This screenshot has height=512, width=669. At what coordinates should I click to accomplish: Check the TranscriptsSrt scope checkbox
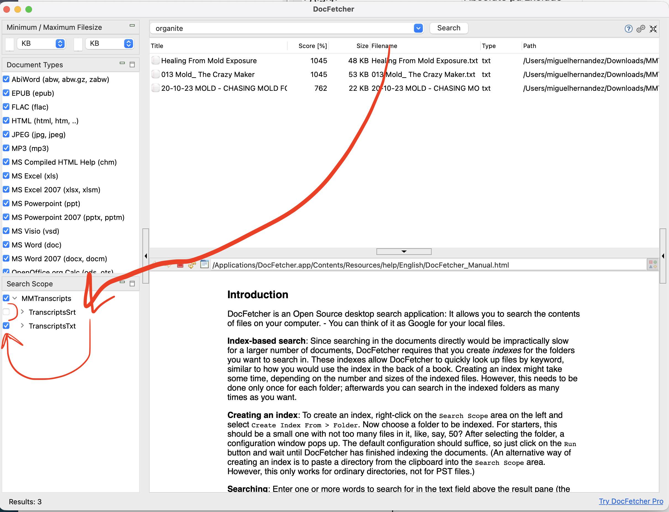(6, 312)
